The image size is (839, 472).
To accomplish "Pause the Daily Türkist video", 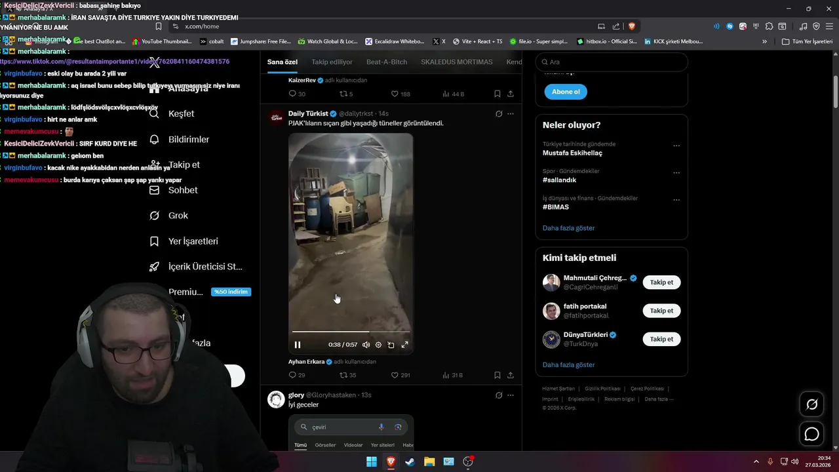I will pos(298,345).
